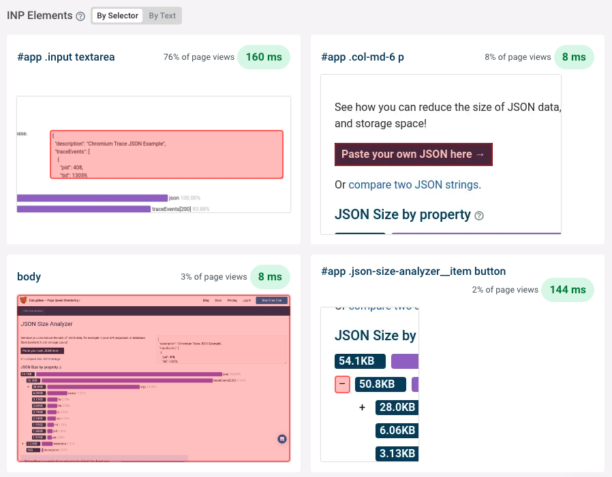Click the highlighted JSON textarea preview
The height and width of the screenshot is (477, 612).
[x=166, y=154]
